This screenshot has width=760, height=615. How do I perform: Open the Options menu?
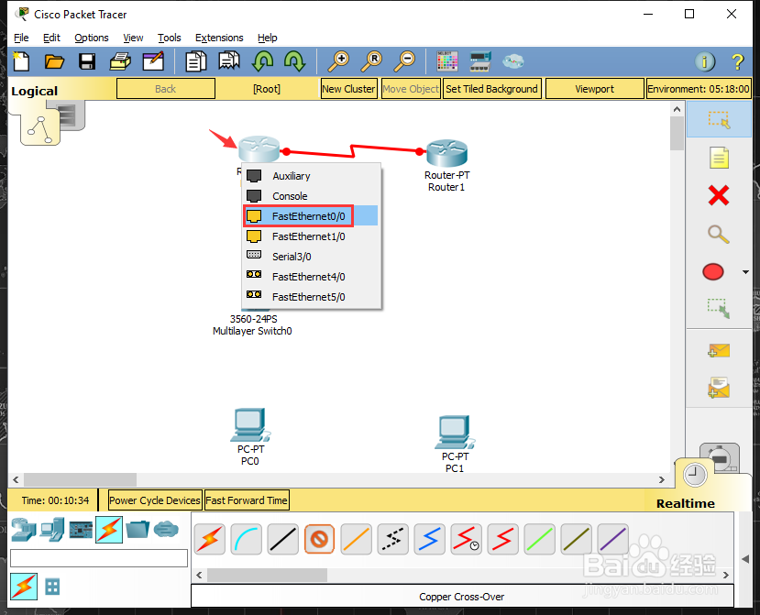click(x=91, y=38)
